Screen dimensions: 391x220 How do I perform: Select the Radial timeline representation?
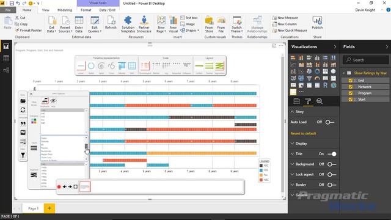(x=91, y=66)
